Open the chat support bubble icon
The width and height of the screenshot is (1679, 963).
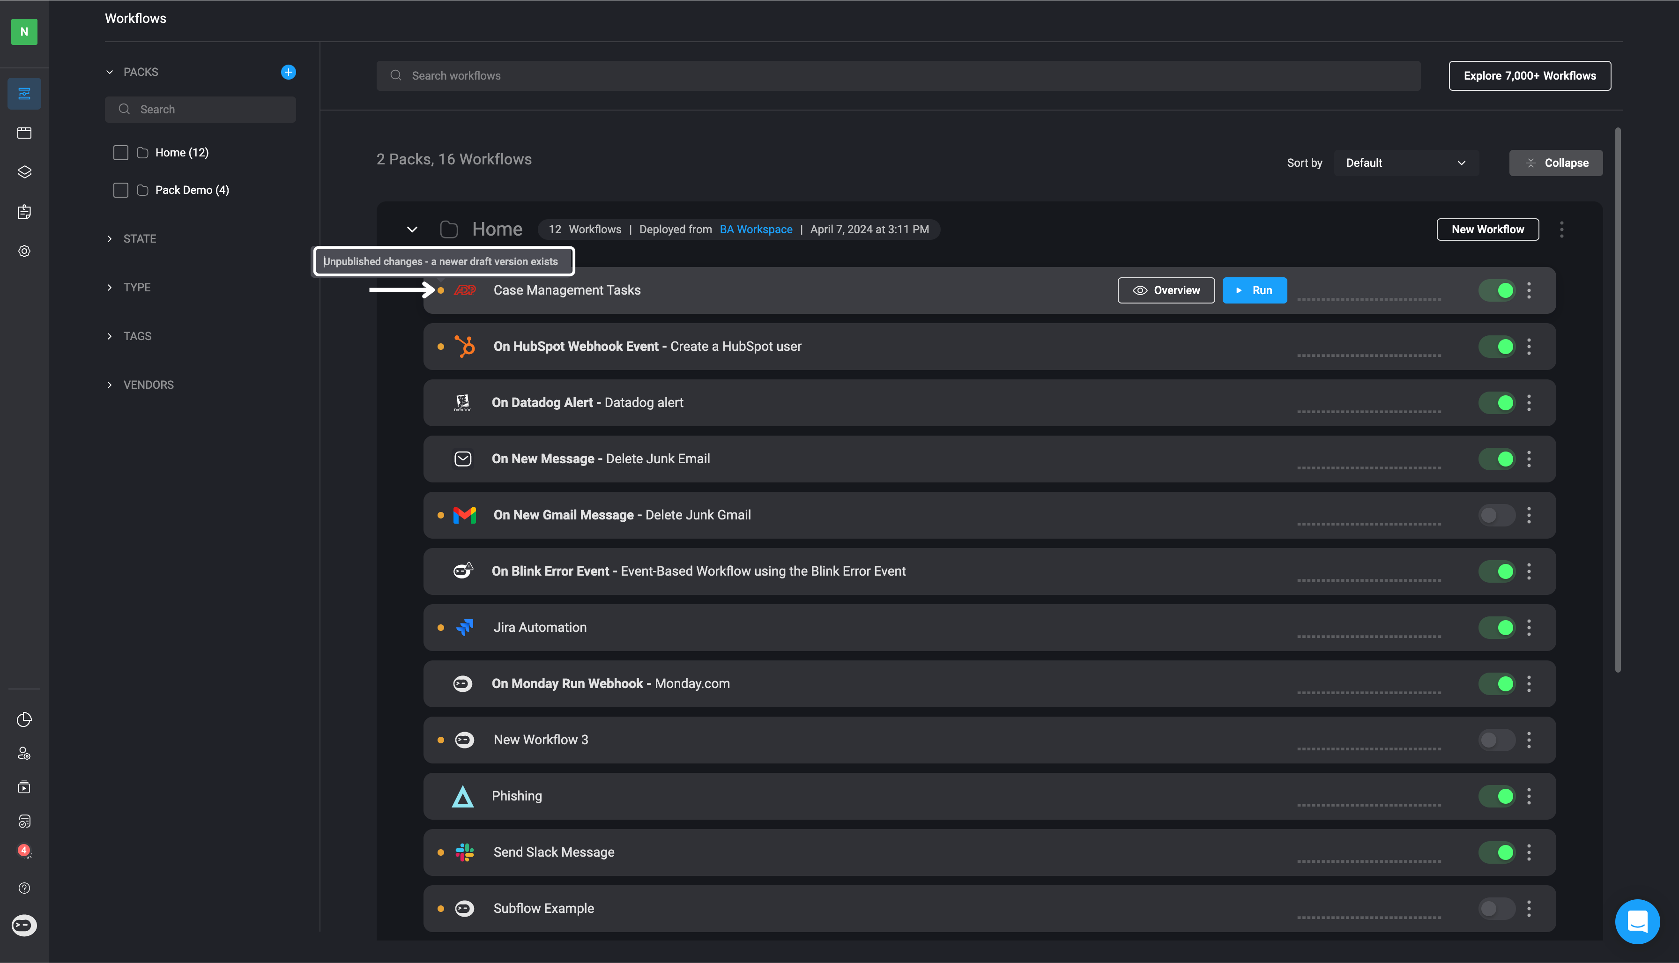click(1637, 921)
